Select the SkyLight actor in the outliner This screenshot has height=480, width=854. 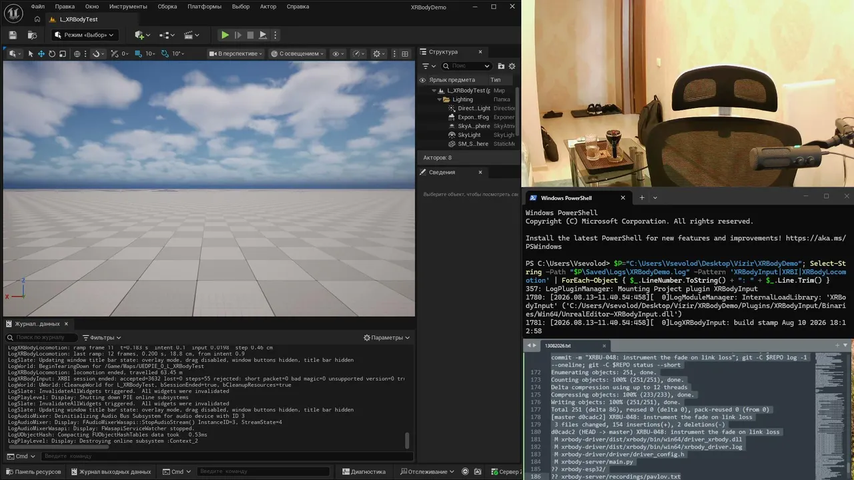point(469,135)
